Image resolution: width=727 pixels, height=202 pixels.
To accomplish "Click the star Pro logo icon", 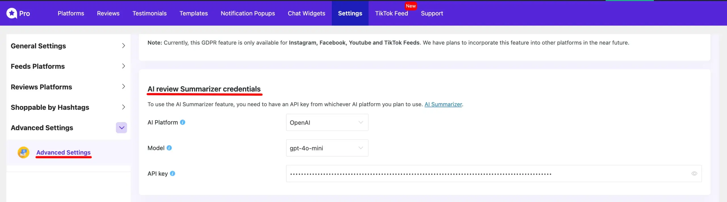I will click(12, 13).
